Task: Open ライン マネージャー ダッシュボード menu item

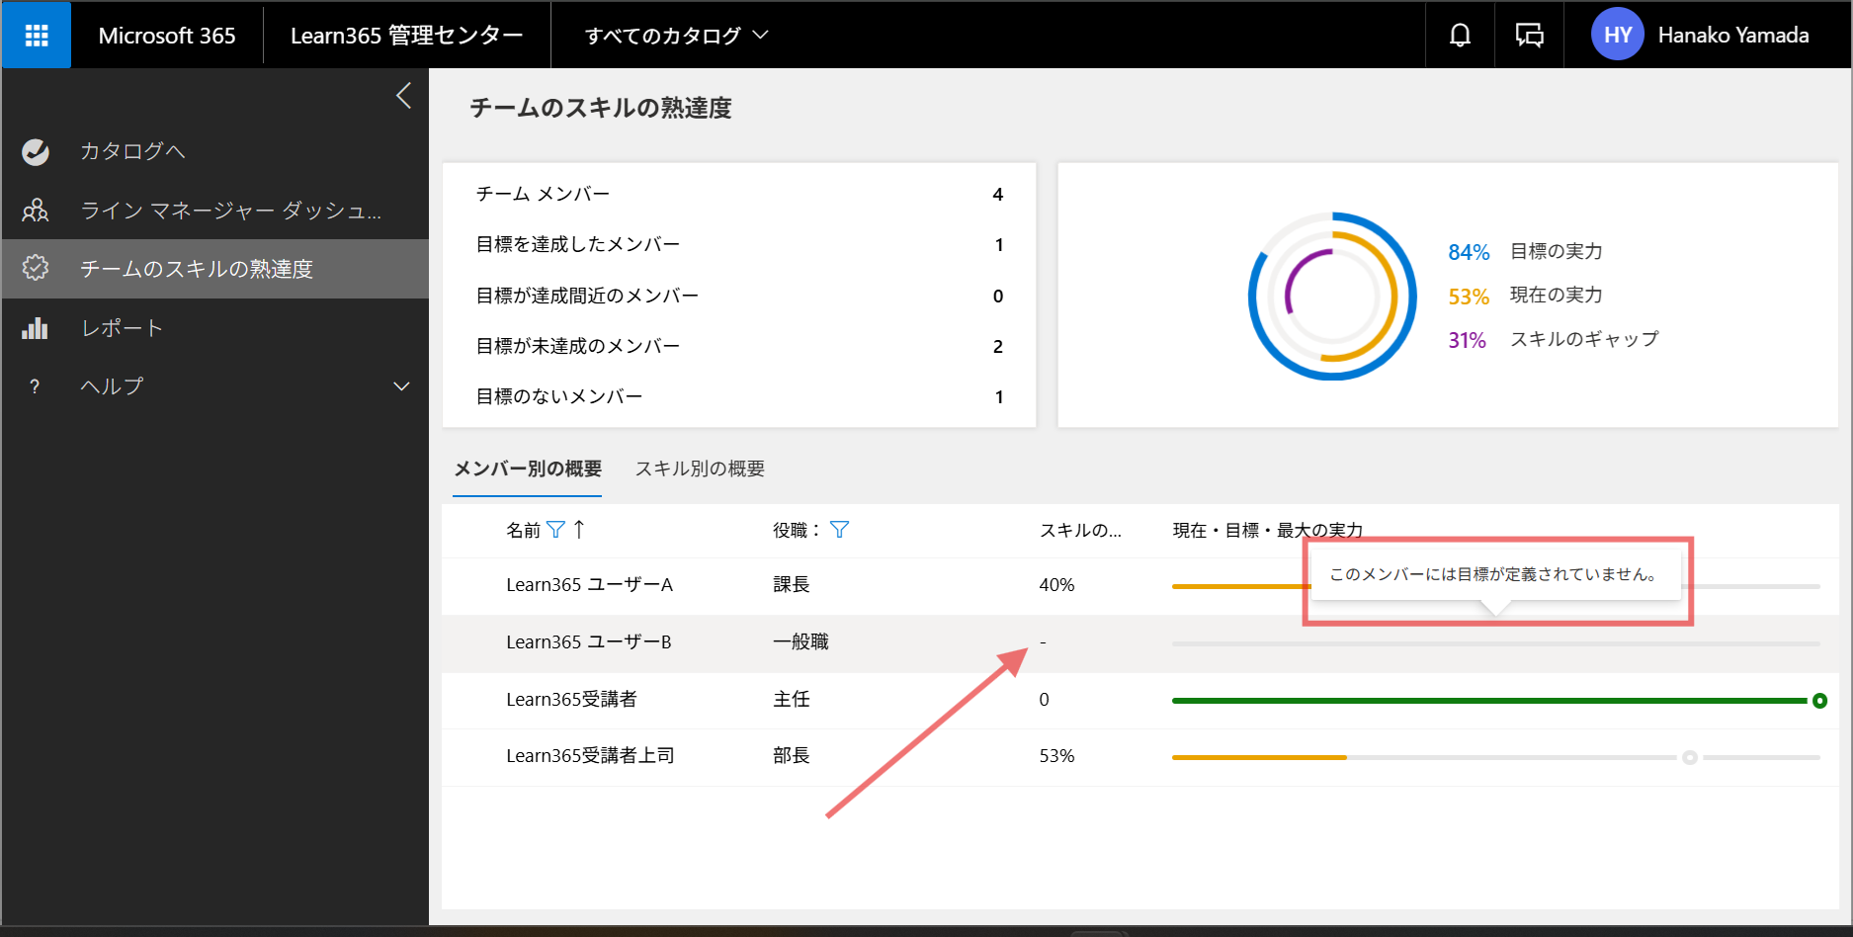Action: click(x=215, y=210)
